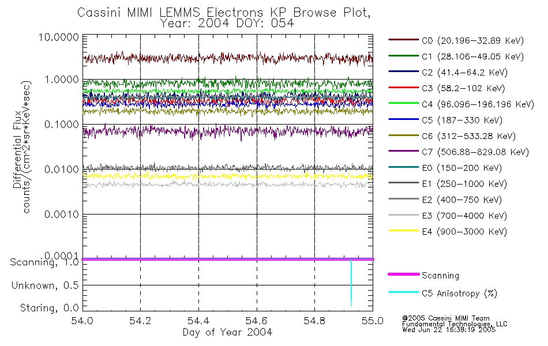Click the y-axis tick label 0.0100
This screenshot has width=548, height=346.
pyautogui.click(x=62, y=170)
